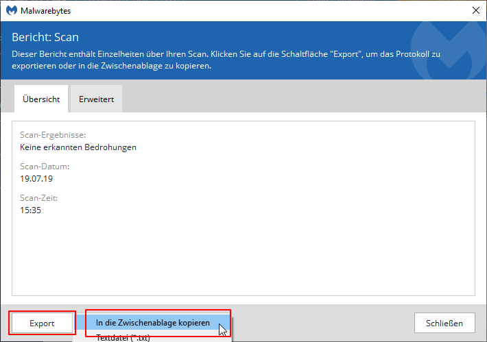The height and width of the screenshot is (342, 487).
Task: Click the Malwarebytes logo in title bar
Action: pyautogui.click(x=12, y=10)
